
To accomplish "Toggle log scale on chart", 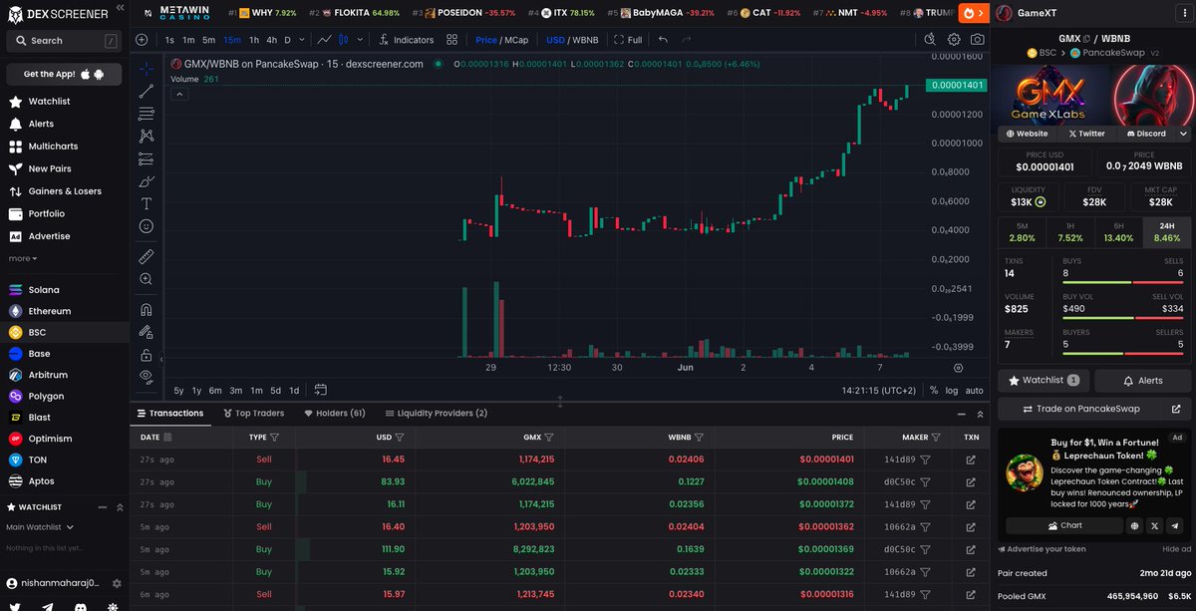I will click(x=952, y=391).
